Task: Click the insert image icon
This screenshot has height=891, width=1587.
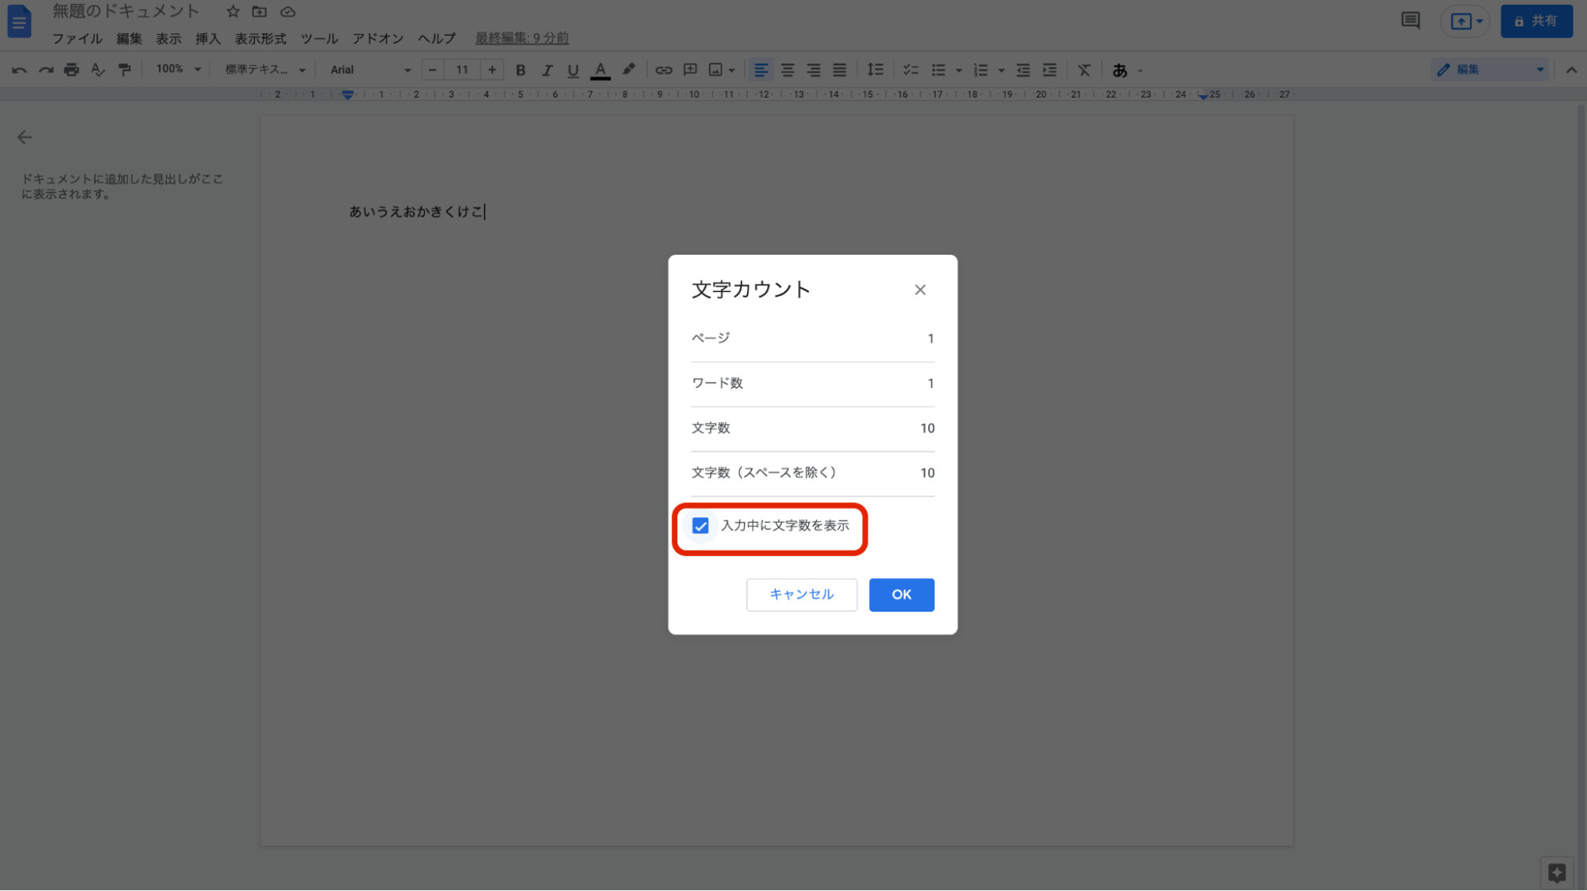Action: pos(715,70)
